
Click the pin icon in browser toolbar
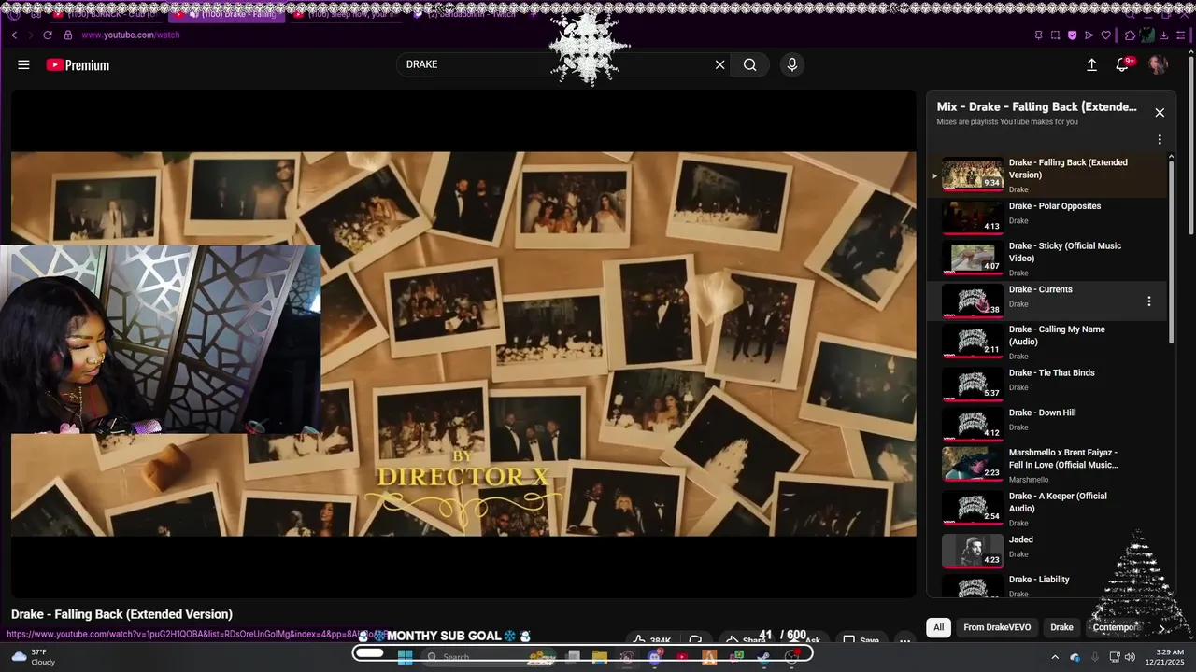point(1039,35)
